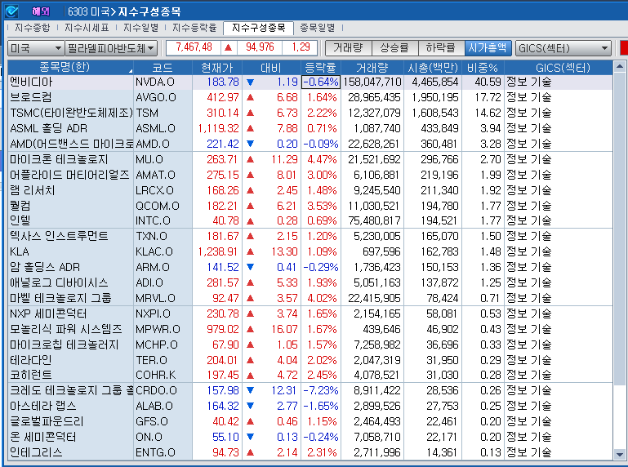The image size is (628, 467).
Task: Click the AMD.O code cell
Action: pos(163,144)
